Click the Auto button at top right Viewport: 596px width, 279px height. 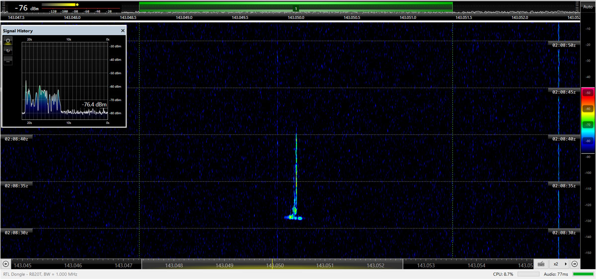588,7
